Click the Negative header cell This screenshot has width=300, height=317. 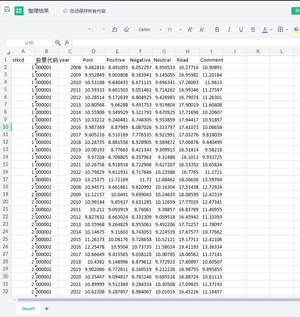(x=141, y=60)
